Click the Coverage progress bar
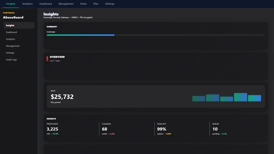This screenshot has width=274, height=154. [156, 35]
